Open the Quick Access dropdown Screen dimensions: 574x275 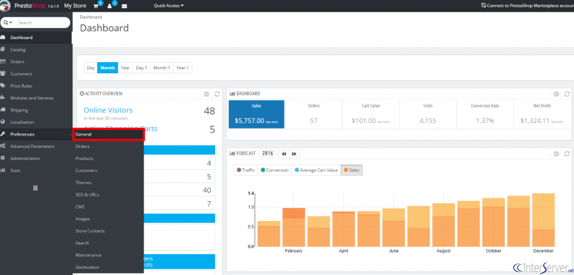pyautogui.click(x=169, y=6)
